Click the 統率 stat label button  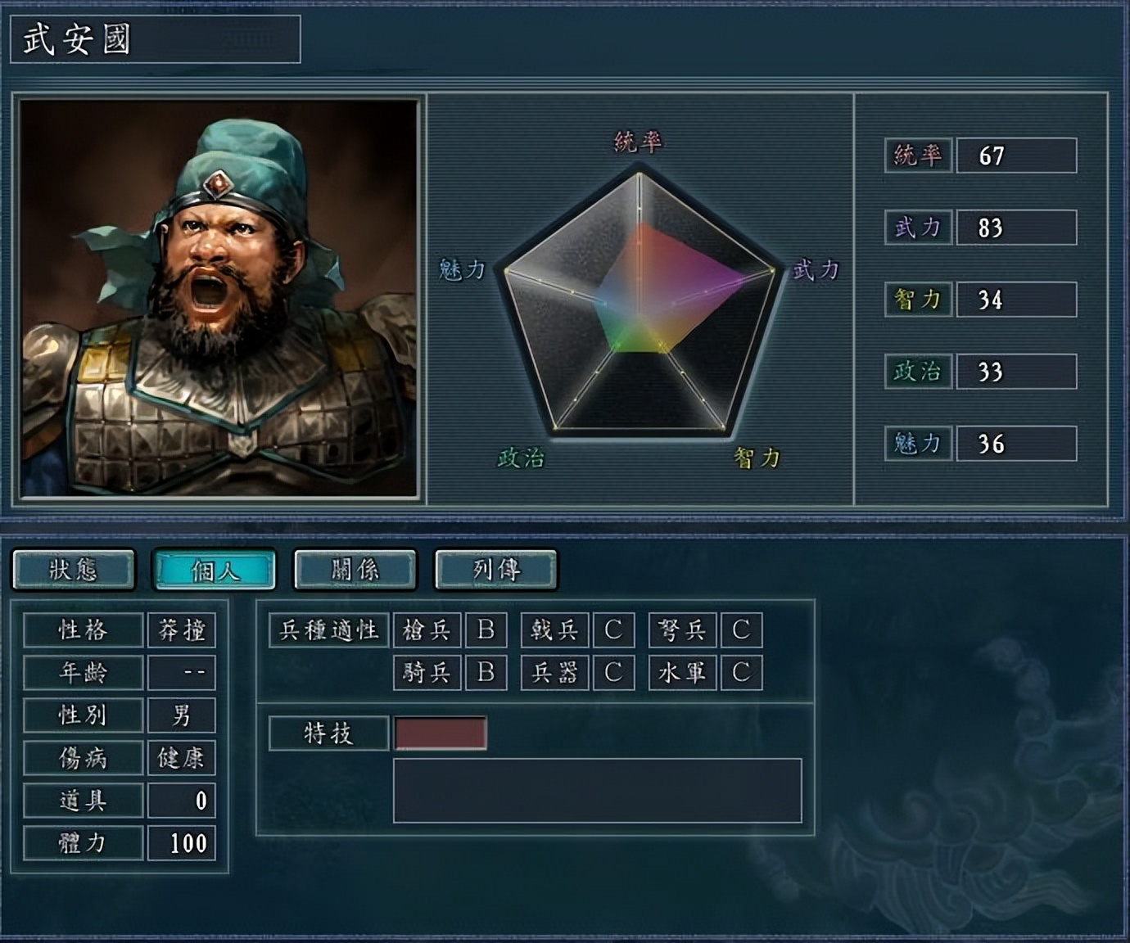(918, 155)
